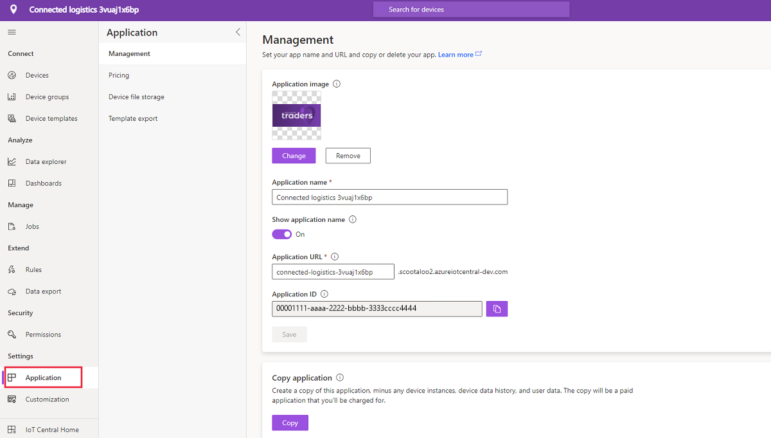Collapse the Application panel chevron
The width and height of the screenshot is (771, 438).
click(238, 32)
